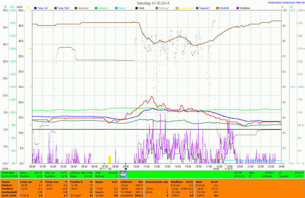Click the brown Feuchte A. legend square
This screenshot has height=198, width=305.
tap(76, 7)
